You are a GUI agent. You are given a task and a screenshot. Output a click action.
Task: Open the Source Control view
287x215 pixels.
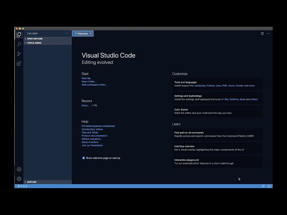point(19,54)
